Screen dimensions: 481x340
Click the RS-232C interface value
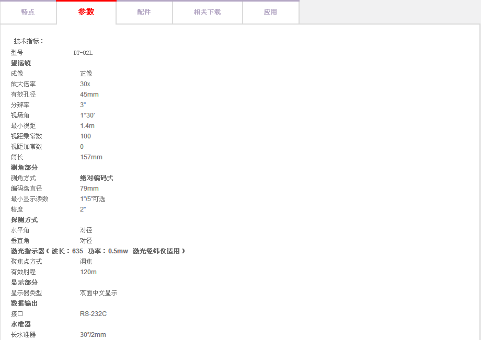pyautogui.click(x=93, y=314)
